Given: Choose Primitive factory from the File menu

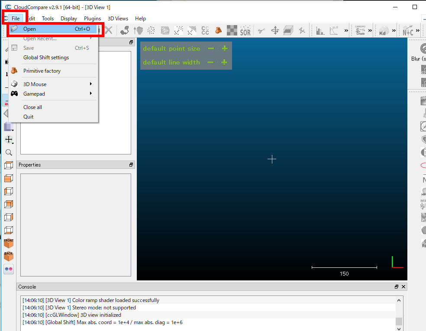Looking at the screenshot, I should pos(53,71).
